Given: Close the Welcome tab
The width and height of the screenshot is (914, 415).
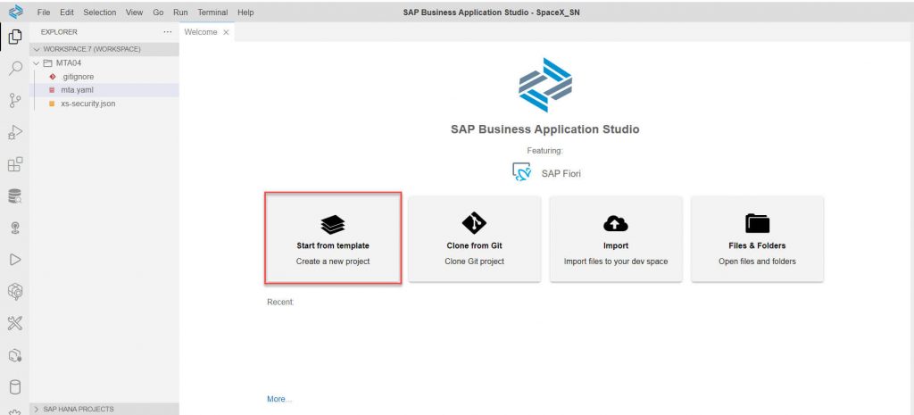Looking at the screenshot, I should coord(226,33).
